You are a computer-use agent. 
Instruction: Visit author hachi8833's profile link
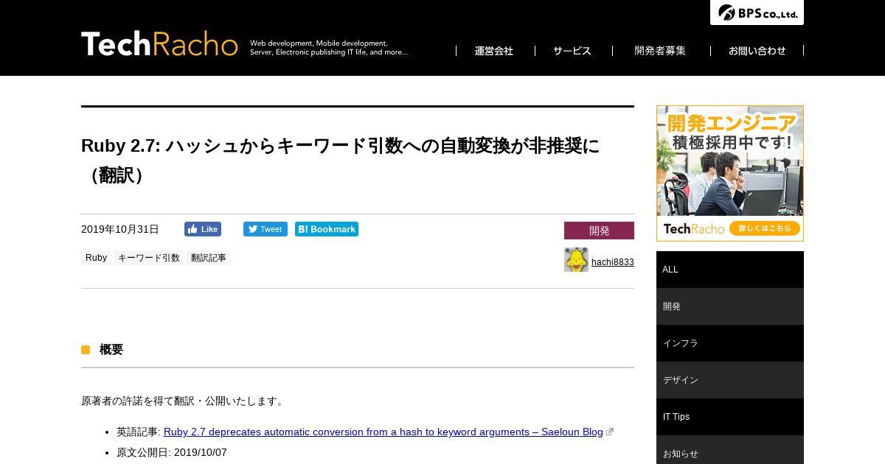click(x=613, y=262)
